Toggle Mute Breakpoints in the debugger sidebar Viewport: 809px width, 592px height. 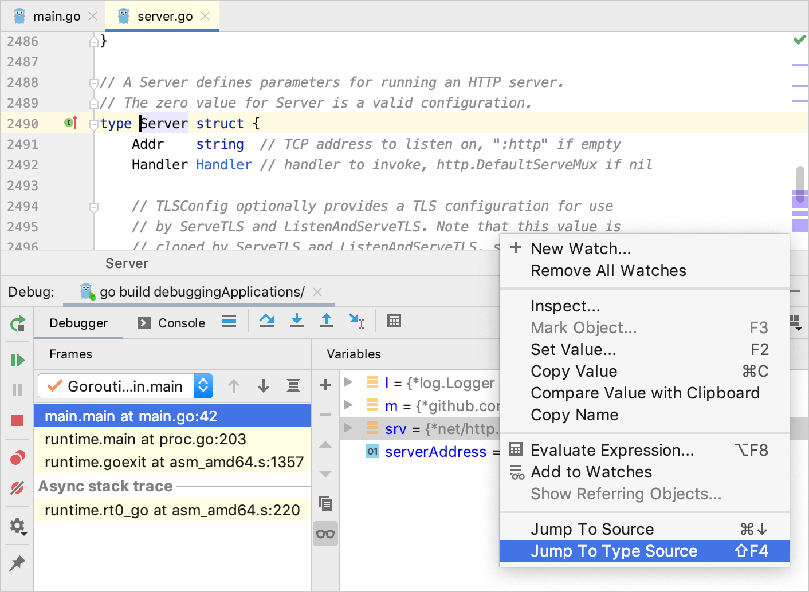17,487
